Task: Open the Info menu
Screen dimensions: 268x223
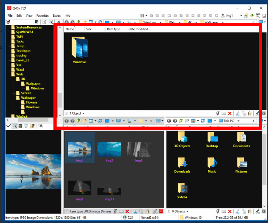Action: [67, 15]
